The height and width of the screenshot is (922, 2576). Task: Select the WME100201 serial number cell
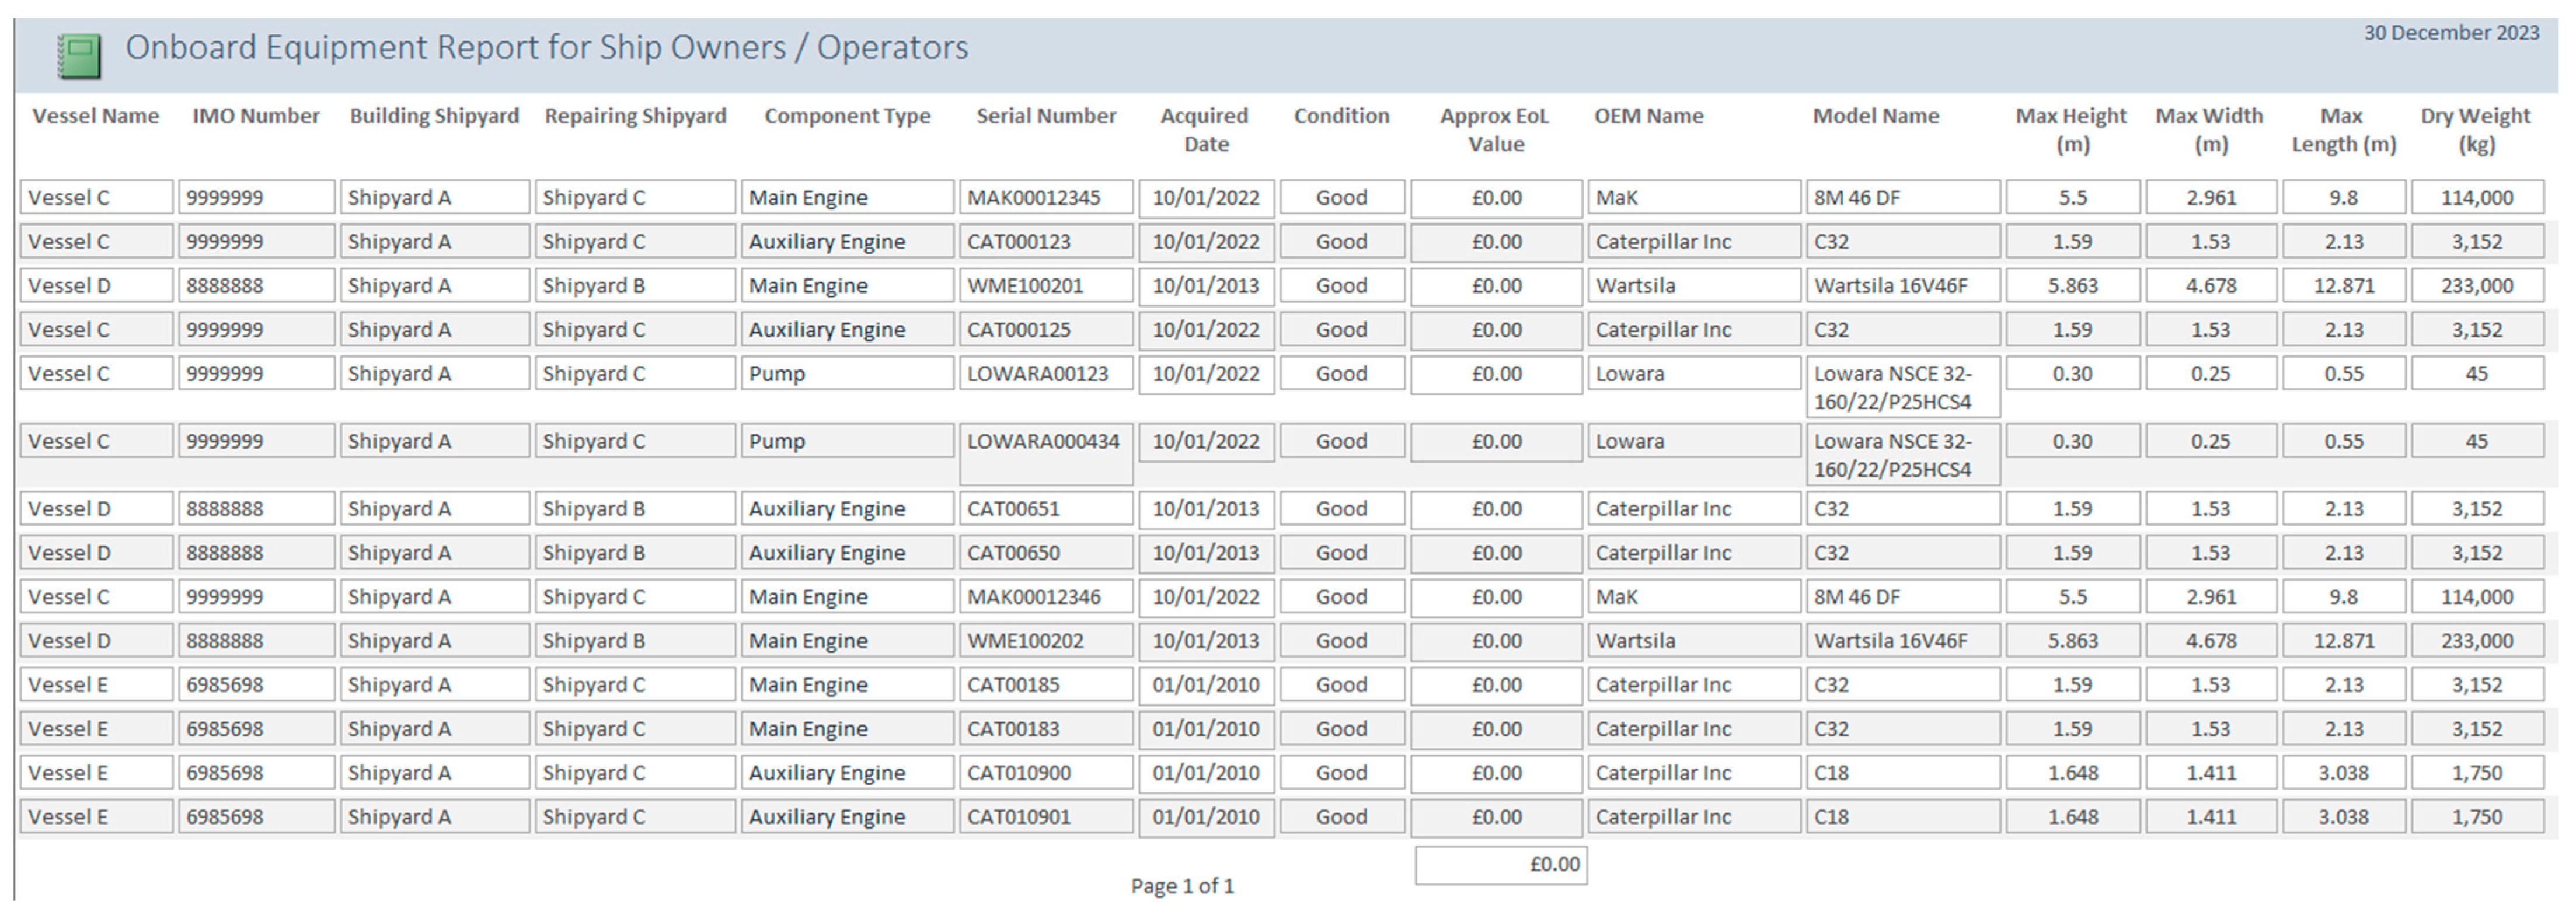click(x=1045, y=286)
